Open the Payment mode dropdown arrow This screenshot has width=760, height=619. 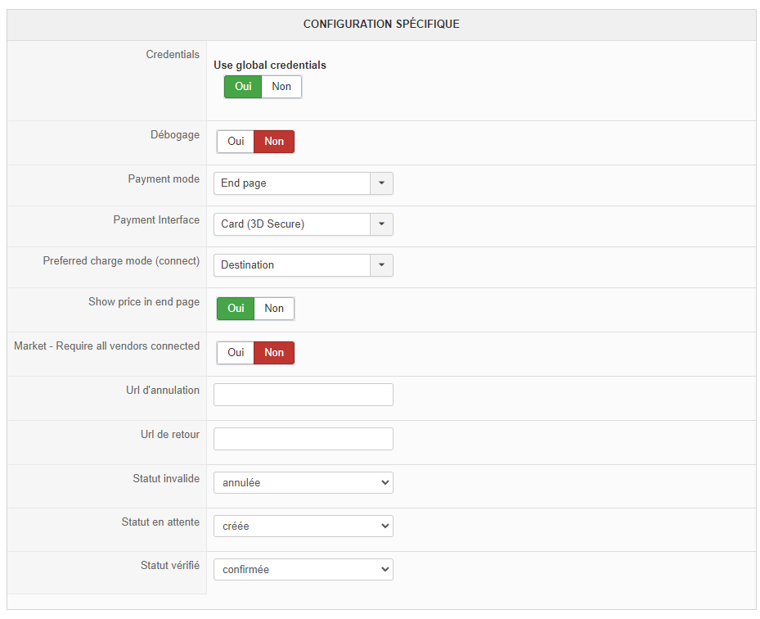tap(381, 183)
